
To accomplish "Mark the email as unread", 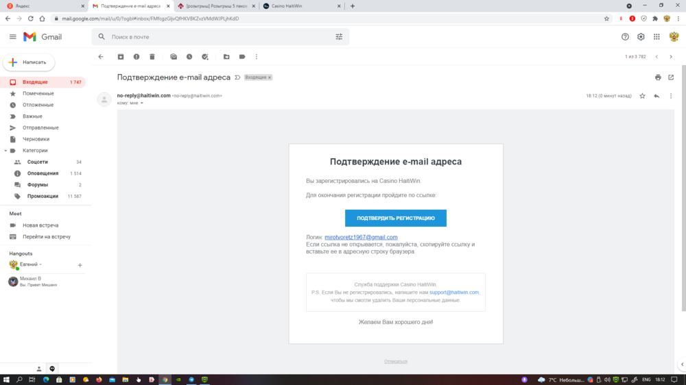I will point(174,57).
